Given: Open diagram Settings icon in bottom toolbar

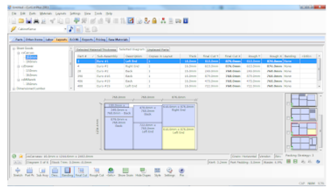Looking at the screenshot, I should pos(169,172).
